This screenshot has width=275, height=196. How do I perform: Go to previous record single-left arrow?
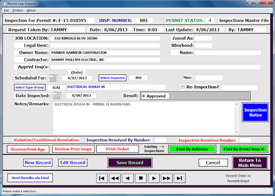coord(128,178)
